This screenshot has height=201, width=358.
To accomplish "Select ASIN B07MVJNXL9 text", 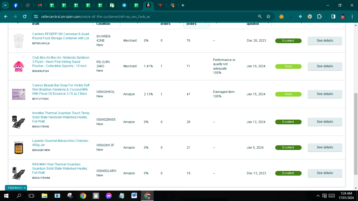I will (x=41, y=43).
